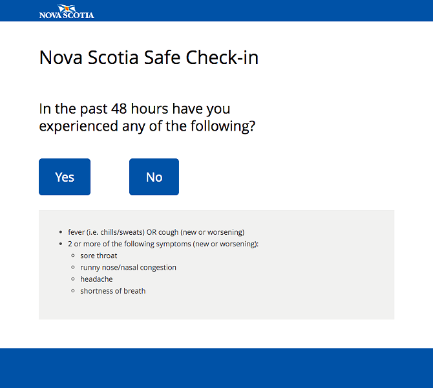Click the headache symptom text
This screenshot has height=388, width=433.
[96, 279]
